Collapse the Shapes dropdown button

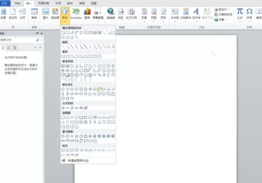[x=65, y=15]
